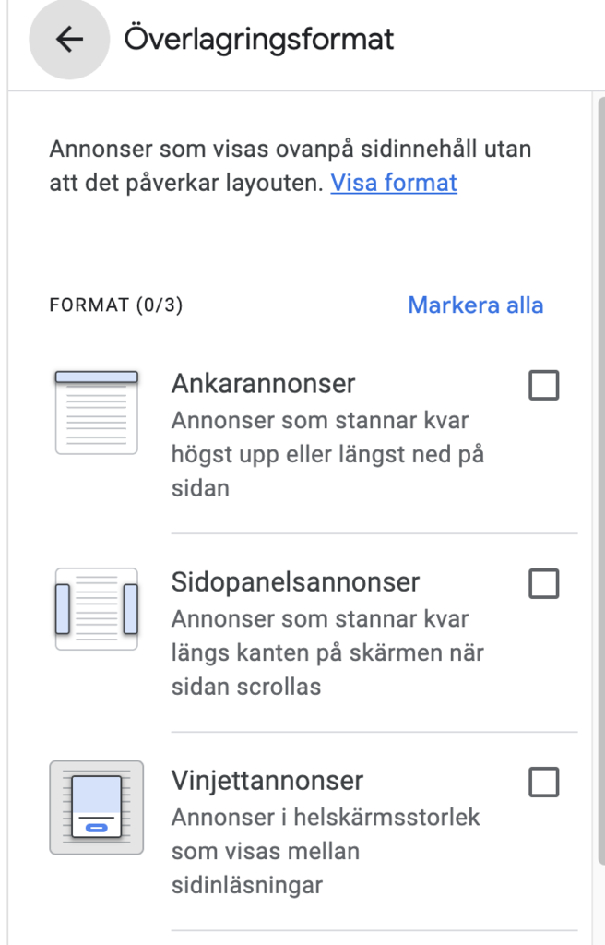The width and height of the screenshot is (605, 945).
Task: Check the Vinjettannonser checkbox
Action: [x=543, y=783]
